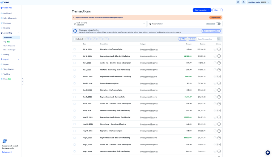Screen dimensions: 272x157
Task: Open the Cash on Hand account dropdown
Action: pyautogui.click(x=109, y=24)
